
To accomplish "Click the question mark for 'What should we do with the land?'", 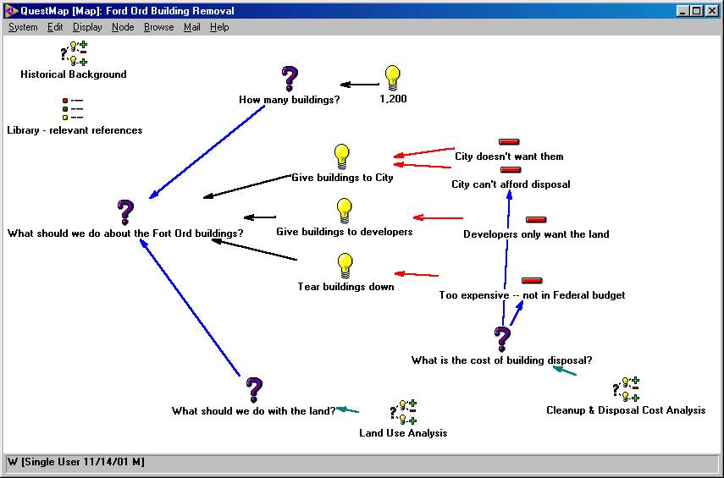I will 254,390.
